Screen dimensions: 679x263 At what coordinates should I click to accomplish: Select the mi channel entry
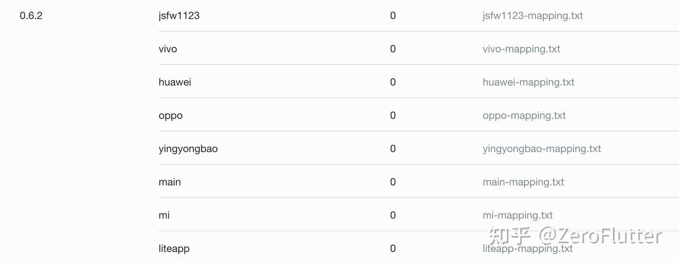tap(164, 215)
